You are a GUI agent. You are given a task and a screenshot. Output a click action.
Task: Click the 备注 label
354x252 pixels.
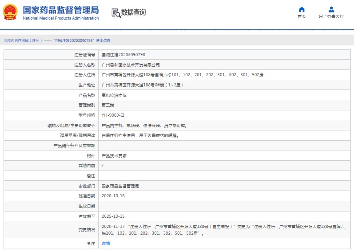(91, 176)
